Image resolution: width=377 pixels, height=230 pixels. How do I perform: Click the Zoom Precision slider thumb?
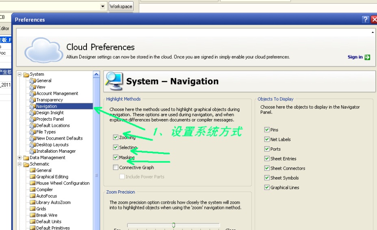[173, 225]
